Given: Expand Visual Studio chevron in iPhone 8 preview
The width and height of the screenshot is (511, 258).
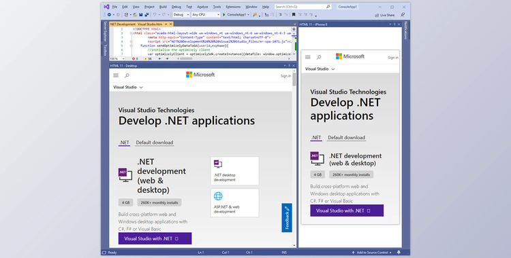Looking at the screenshot, I should pyautogui.click(x=332, y=69).
